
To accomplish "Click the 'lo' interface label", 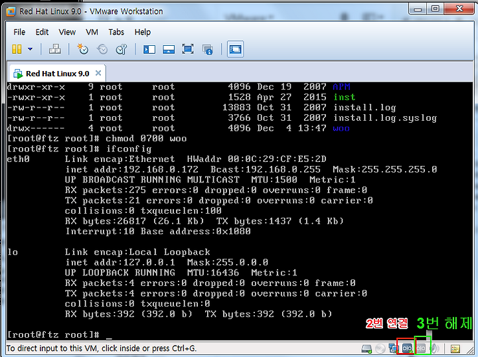I will click(x=13, y=252).
